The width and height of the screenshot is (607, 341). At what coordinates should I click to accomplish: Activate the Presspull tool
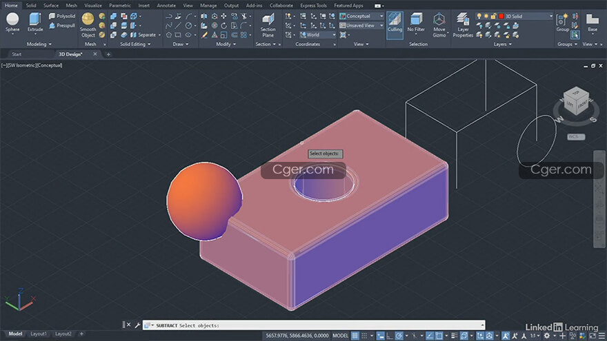(x=62, y=25)
